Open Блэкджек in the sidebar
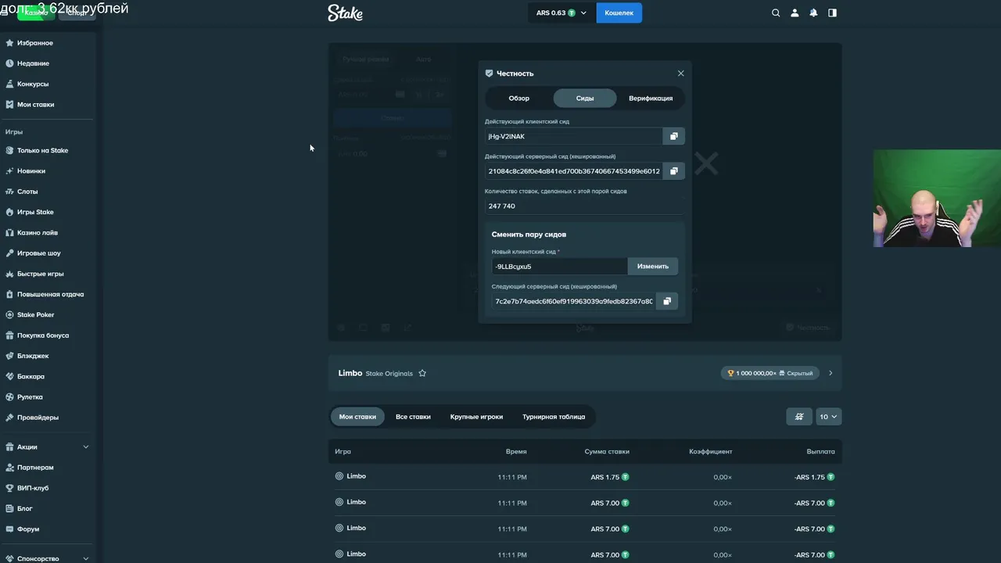The image size is (1001, 563). click(x=33, y=356)
